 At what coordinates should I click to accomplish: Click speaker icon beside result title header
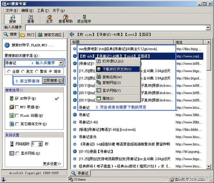click(72, 34)
